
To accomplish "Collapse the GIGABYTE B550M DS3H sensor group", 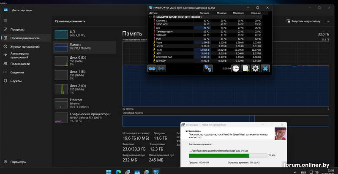I will coord(151,17).
